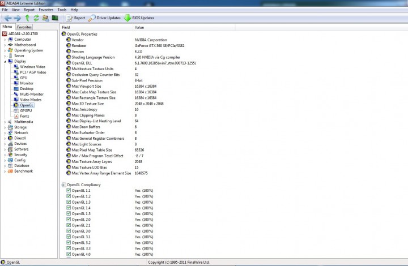Viewport: 408px width, 266px height.
Task: Expand the Storage tree node
Action: tap(5, 127)
